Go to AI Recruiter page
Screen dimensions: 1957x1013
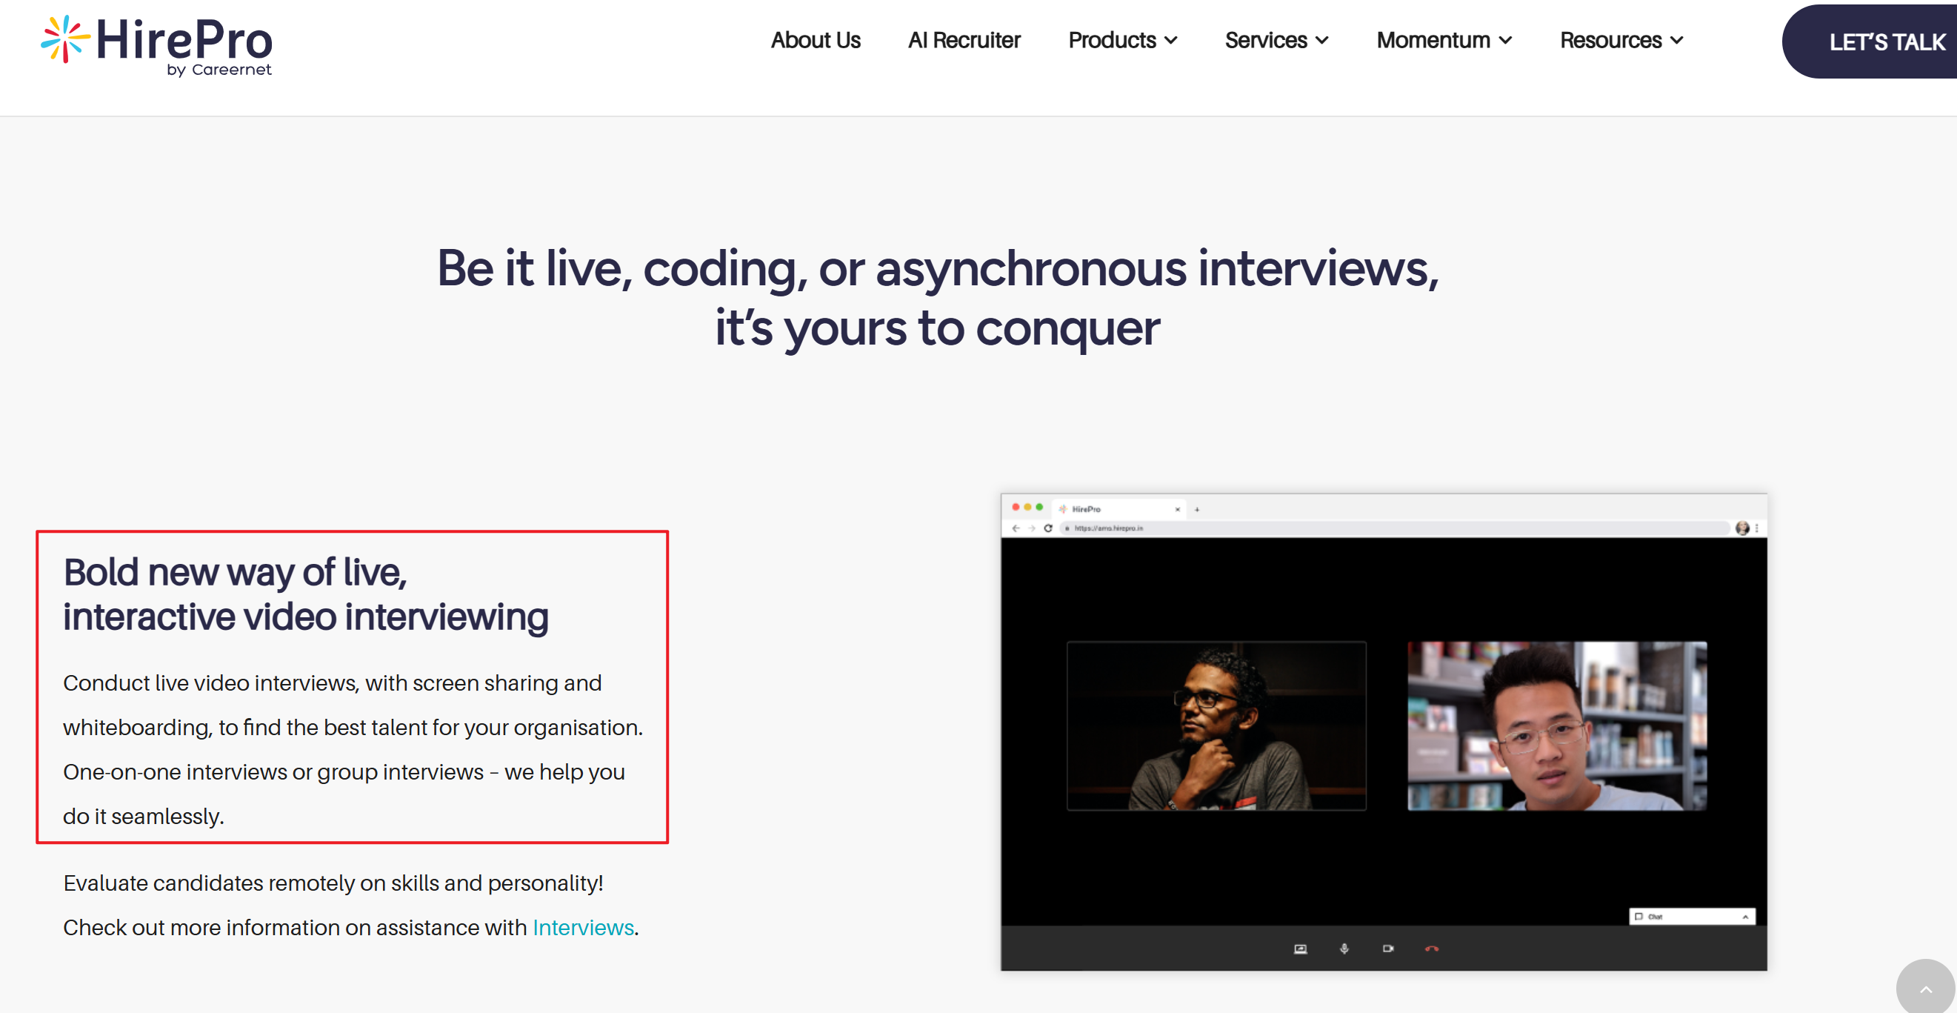click(964, 40)
